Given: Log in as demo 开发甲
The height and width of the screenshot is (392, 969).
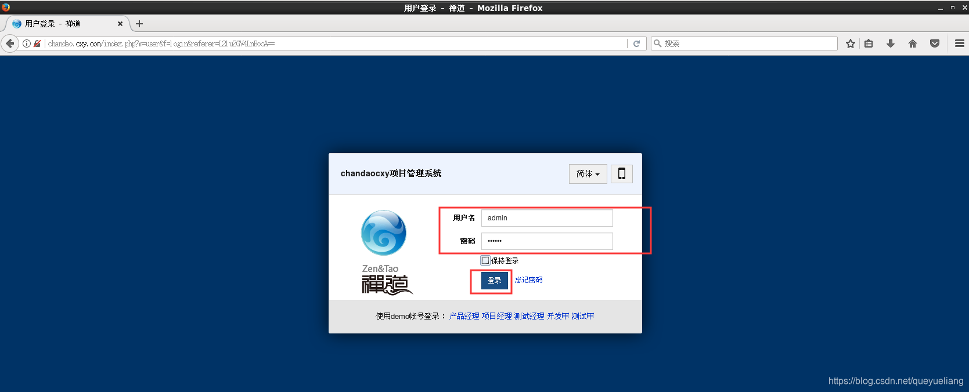Looking at the screenshot, I should pyautogui.click(x=558, y=316).
